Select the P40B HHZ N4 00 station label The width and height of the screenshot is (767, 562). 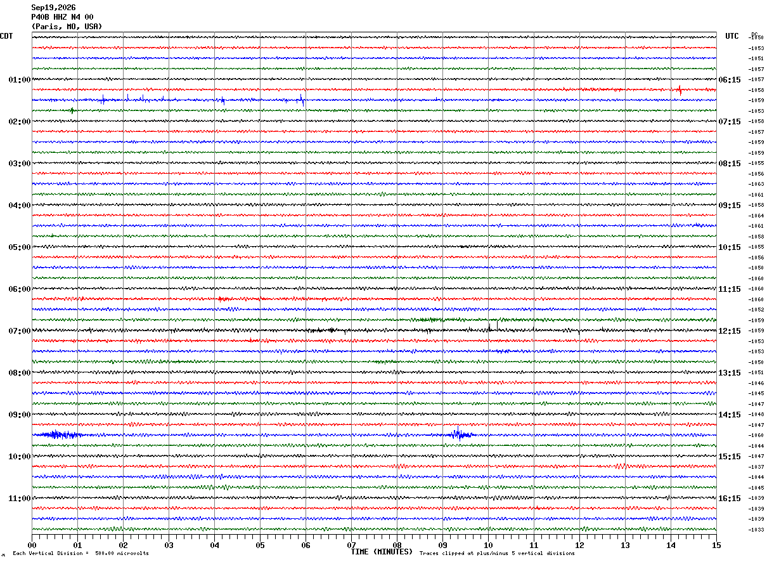click(62, 17)
